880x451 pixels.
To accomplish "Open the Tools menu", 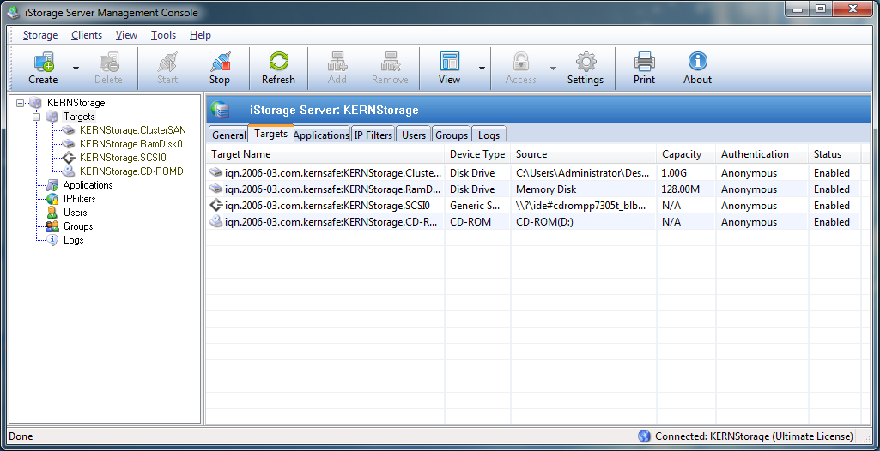I will click(x=163, y=35).
